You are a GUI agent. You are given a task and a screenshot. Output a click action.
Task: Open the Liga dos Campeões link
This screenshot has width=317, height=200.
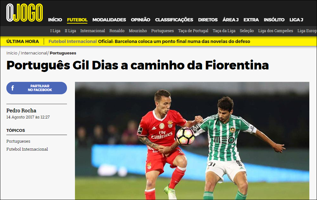pos(276,31)
